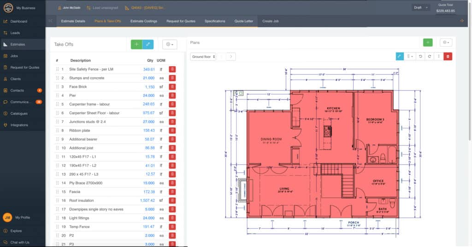
Task: Click the Contacts icon in sidebar
Action: 6,91
